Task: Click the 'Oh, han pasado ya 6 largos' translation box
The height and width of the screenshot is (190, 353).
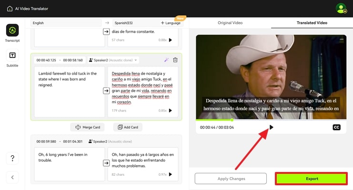Action: pos(143,164)
